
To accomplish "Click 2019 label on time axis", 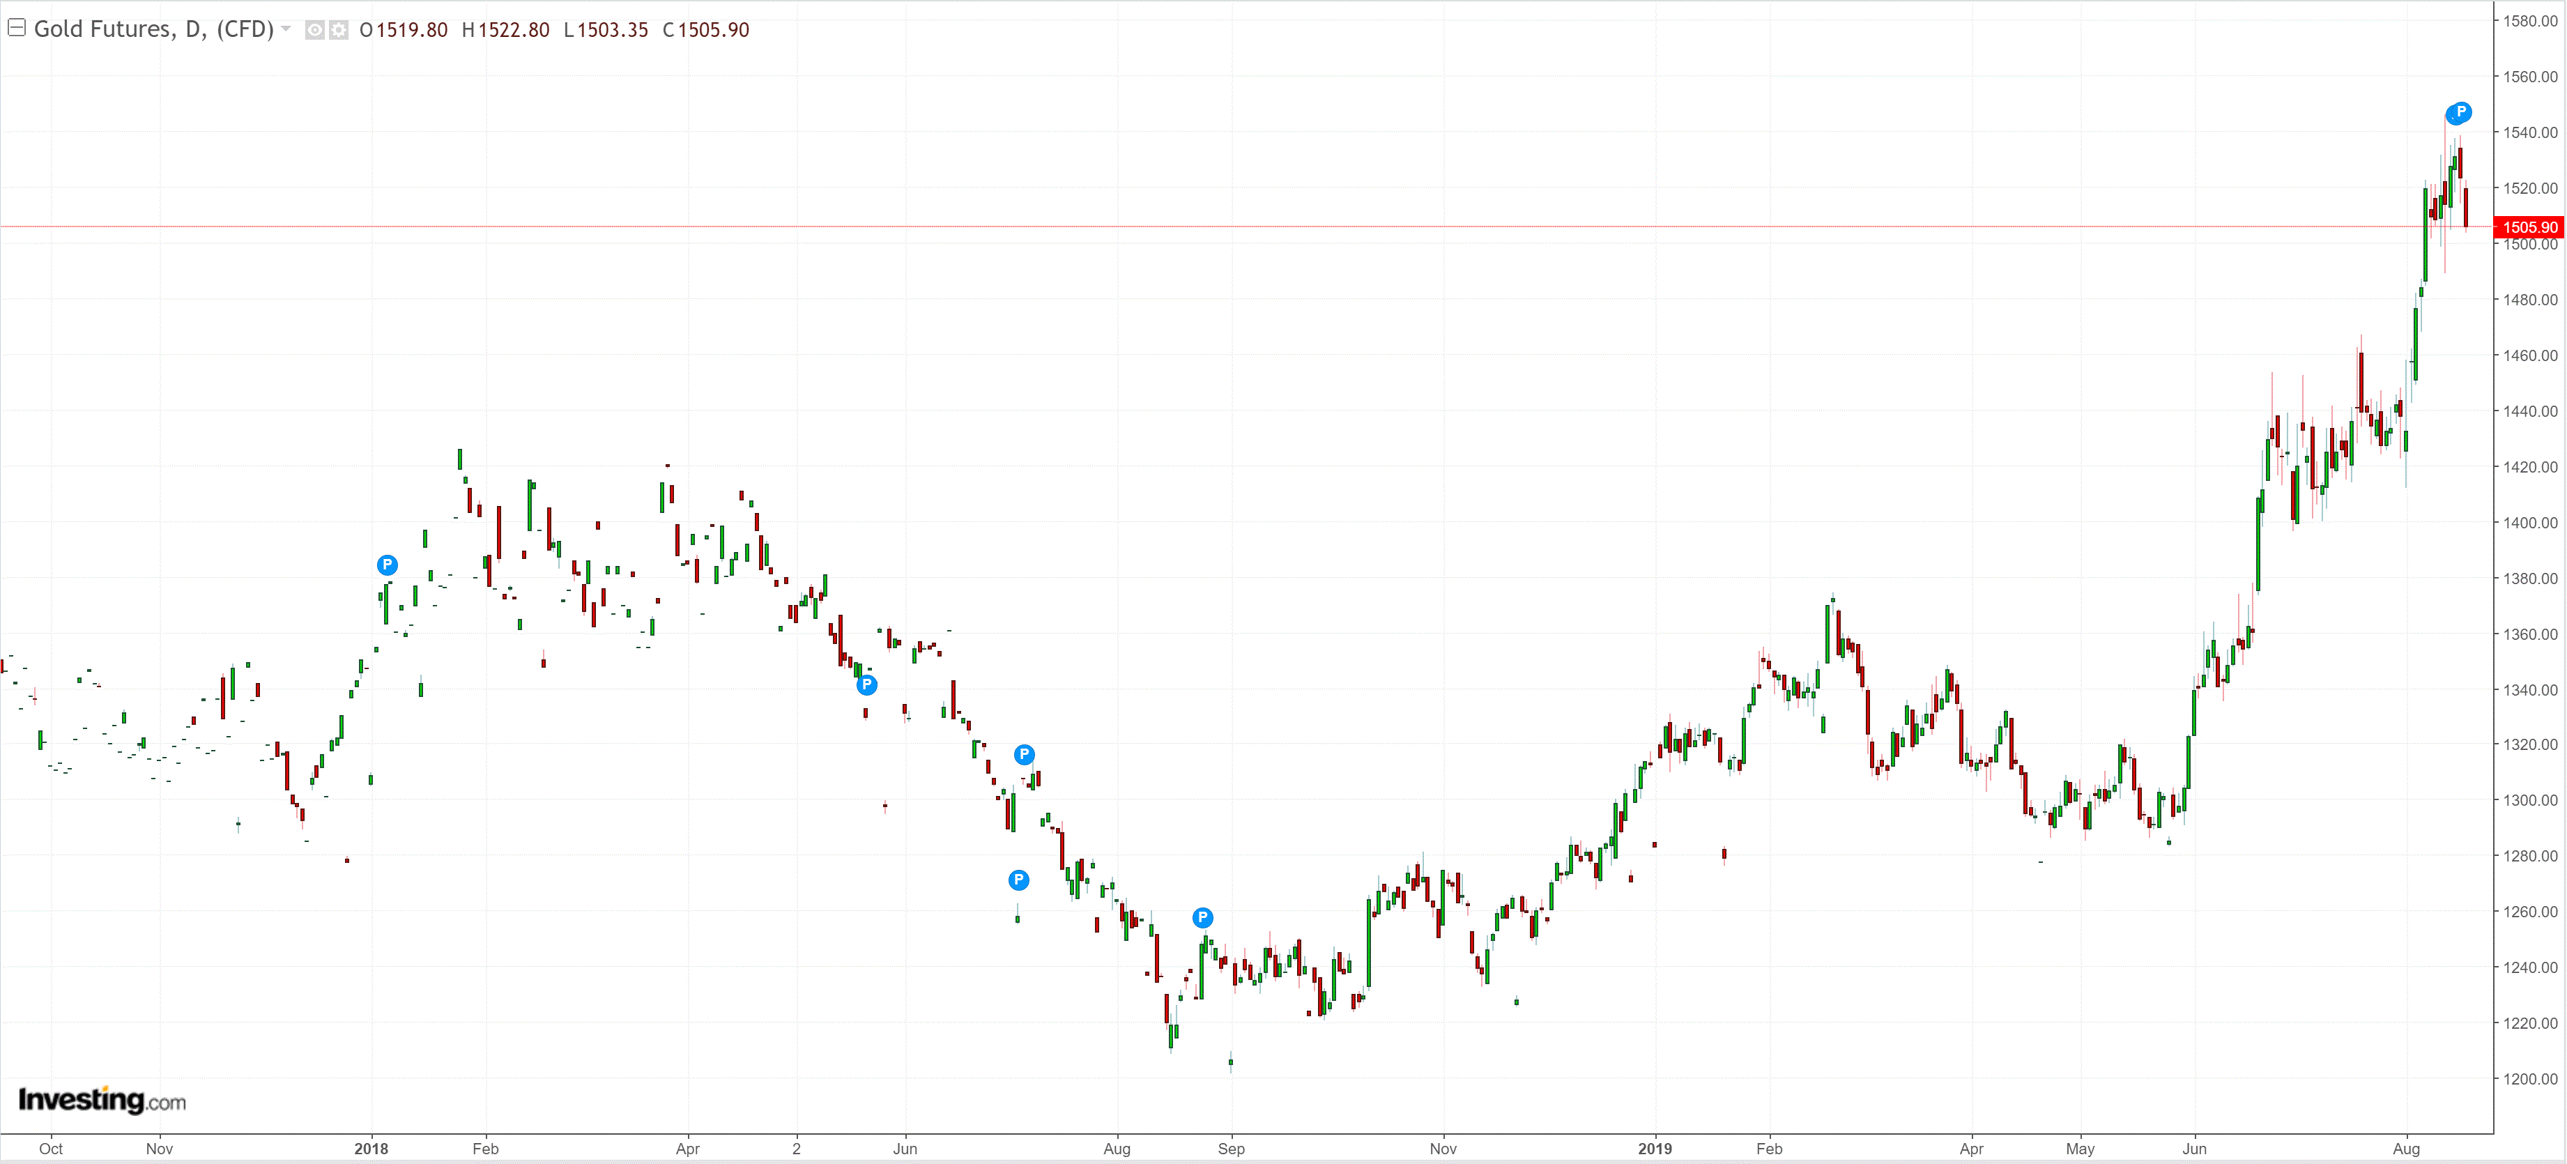I will coord(1655,1148).
